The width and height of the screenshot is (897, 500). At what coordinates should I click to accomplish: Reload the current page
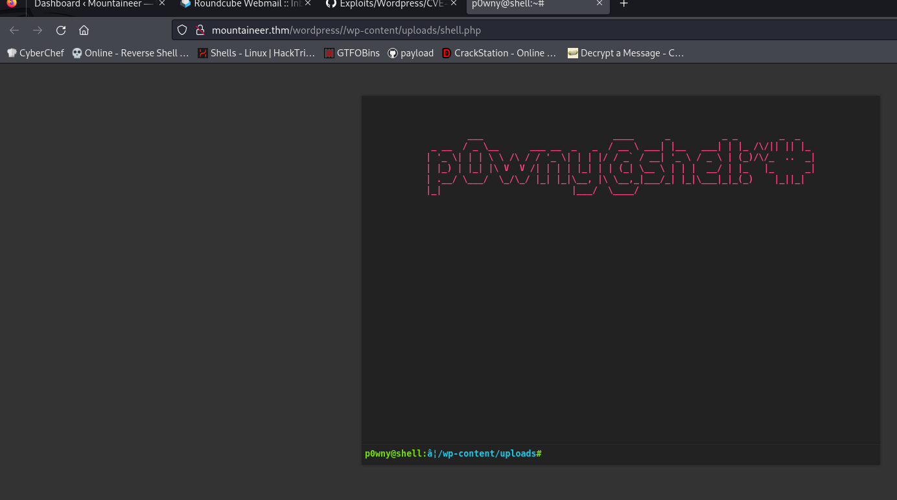(61, 30)
